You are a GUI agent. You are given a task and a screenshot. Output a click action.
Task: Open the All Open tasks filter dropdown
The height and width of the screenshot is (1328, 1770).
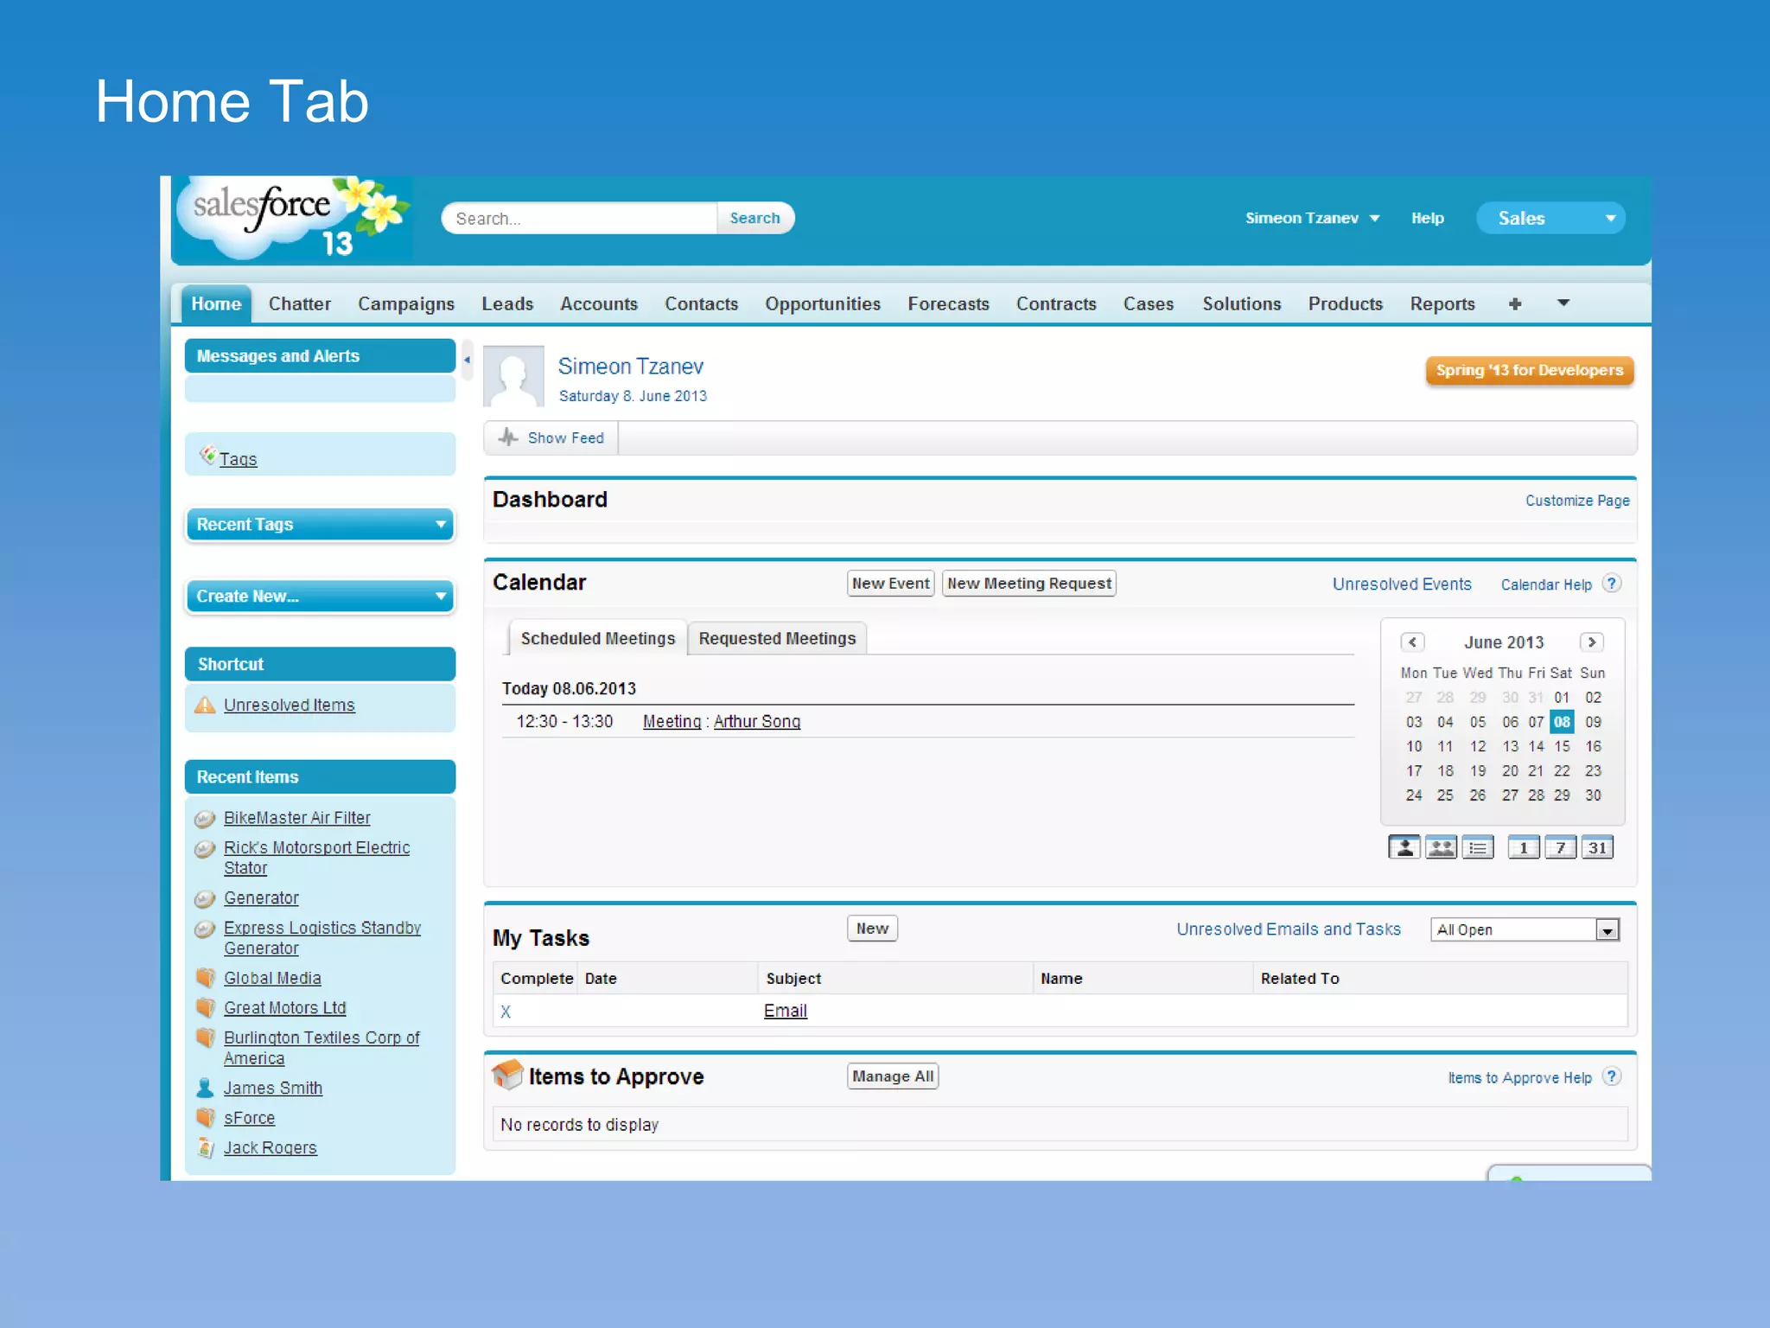coord(1525,929)
